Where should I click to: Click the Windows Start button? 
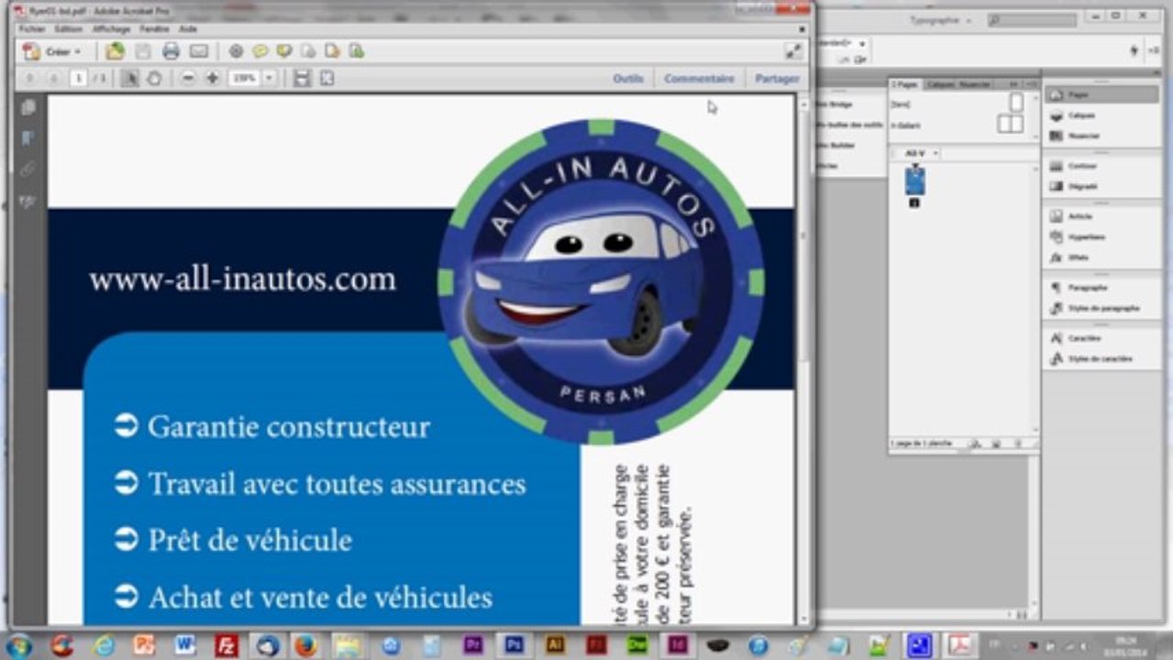18,645
